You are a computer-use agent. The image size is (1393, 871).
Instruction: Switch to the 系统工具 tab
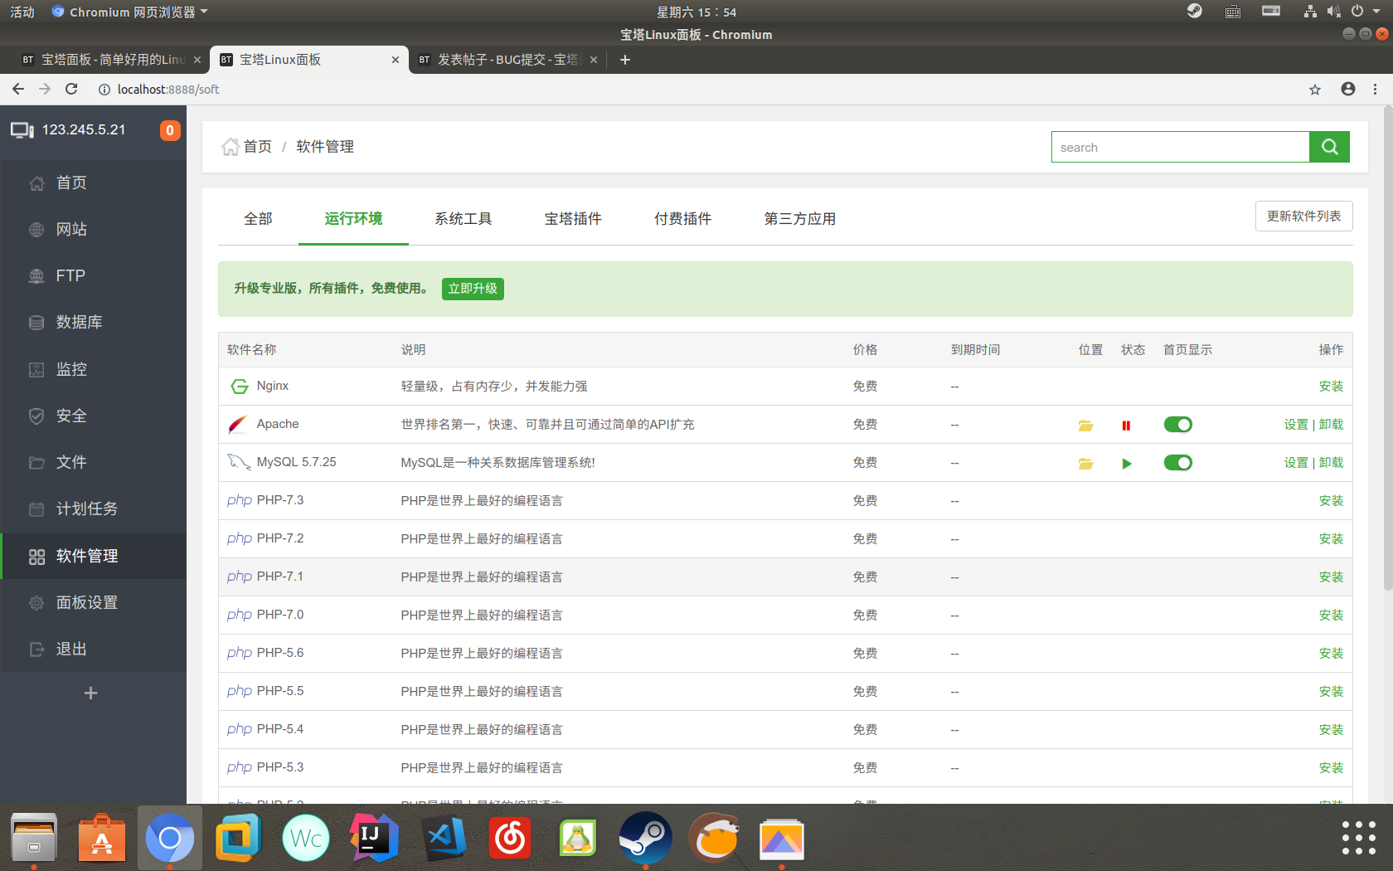[464, 218]
